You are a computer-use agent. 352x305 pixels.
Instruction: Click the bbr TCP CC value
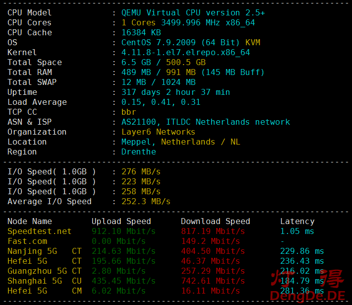128,112
